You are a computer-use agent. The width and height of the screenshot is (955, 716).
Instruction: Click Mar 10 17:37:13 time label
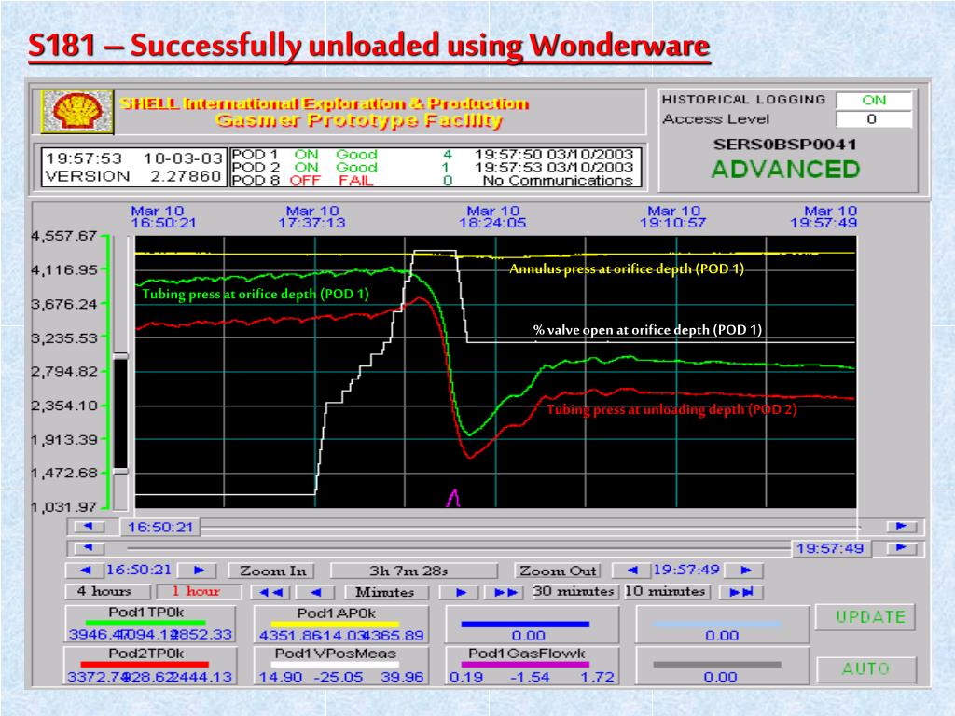click(311, 216)
